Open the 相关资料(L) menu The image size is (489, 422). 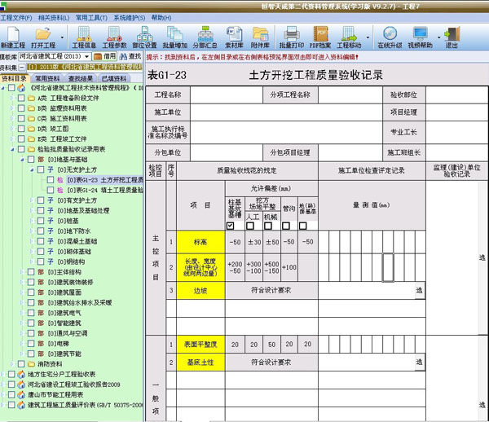(x=54, y=18)
